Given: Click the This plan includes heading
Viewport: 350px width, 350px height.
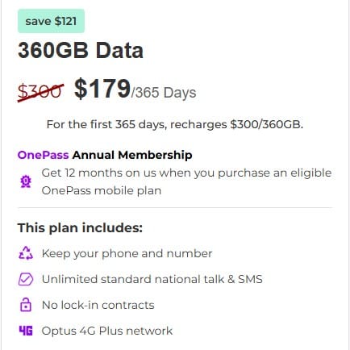Looking at the screenshot, I should (x=80, y=227).
